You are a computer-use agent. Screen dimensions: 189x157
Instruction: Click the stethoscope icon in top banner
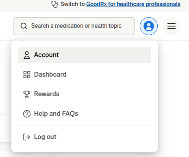[x=55, y=4]
